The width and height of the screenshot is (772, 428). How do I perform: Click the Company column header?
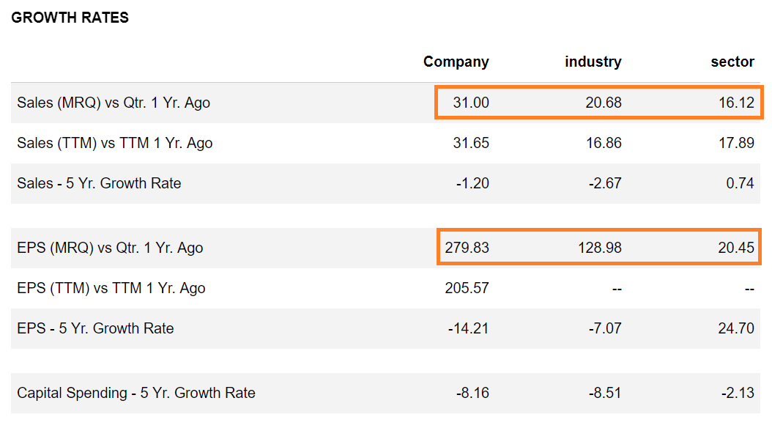click(456, 62)
